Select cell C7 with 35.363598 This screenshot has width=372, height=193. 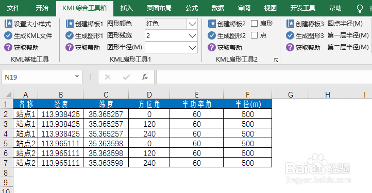[106, 163]
